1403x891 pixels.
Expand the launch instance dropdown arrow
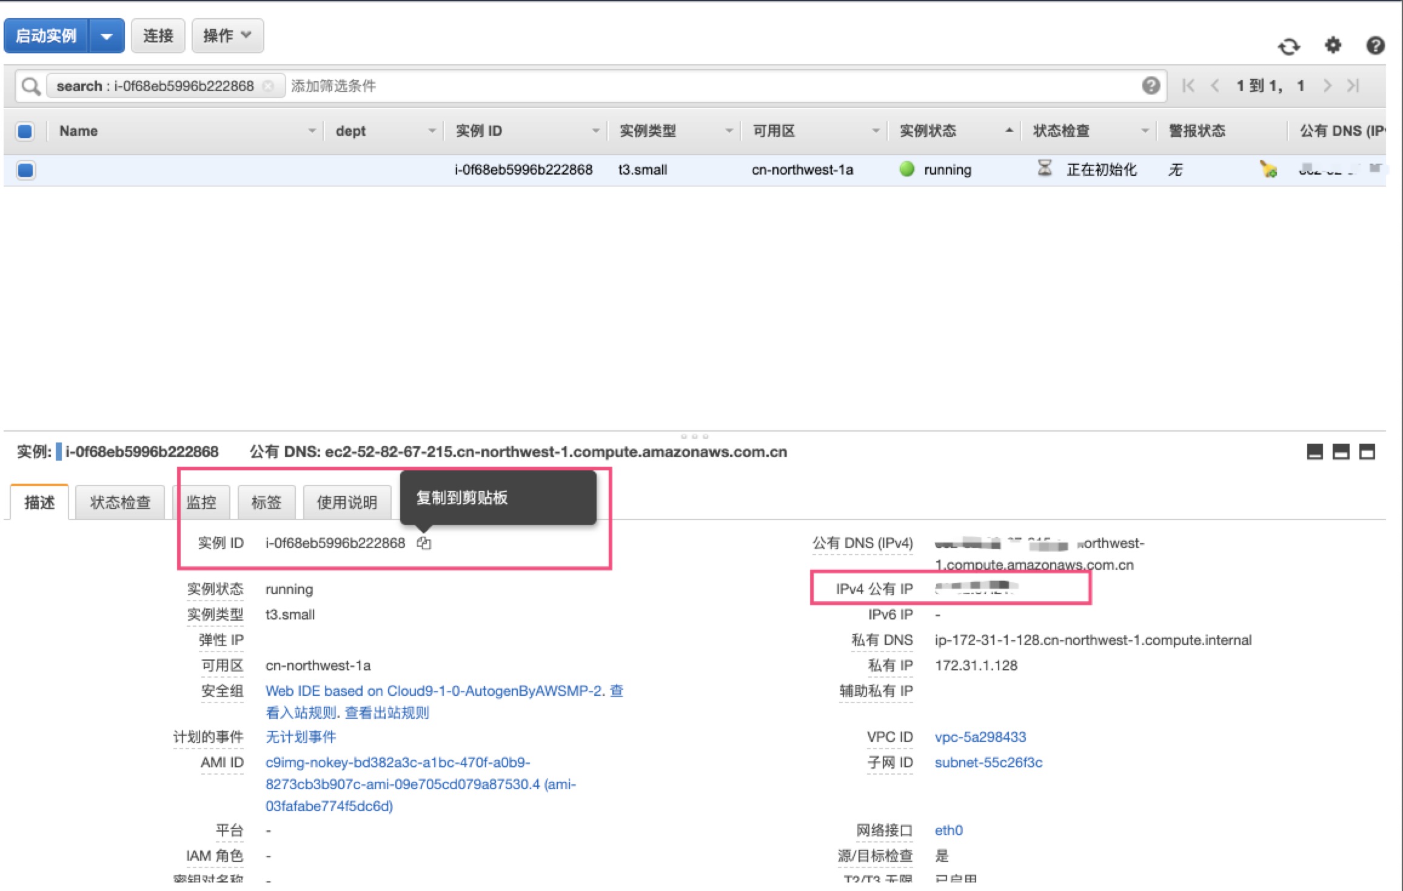(107, 36)
